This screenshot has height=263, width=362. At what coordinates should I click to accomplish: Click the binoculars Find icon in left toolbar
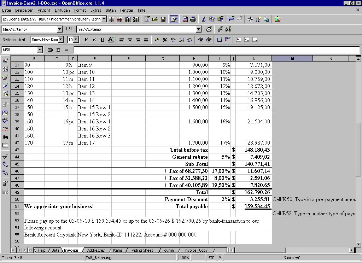click(5, 137)
